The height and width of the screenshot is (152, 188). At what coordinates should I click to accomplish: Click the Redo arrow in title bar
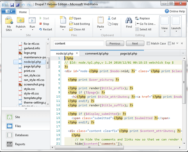click(x=29, y=5)
